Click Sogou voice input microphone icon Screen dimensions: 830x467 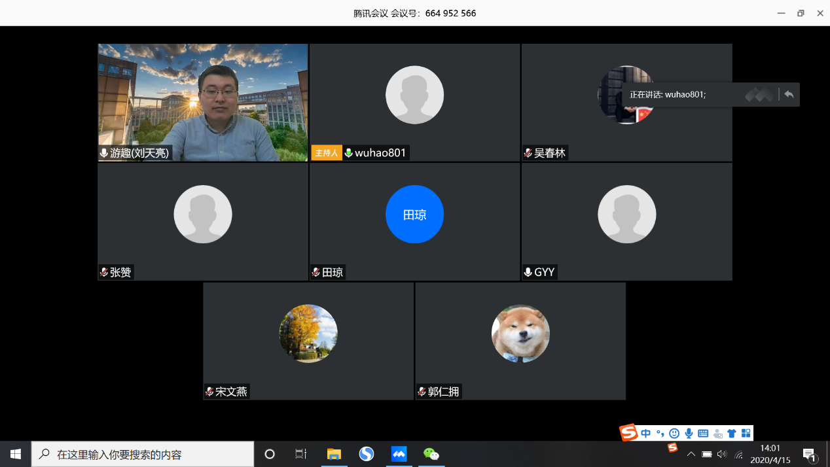point(689,433)
